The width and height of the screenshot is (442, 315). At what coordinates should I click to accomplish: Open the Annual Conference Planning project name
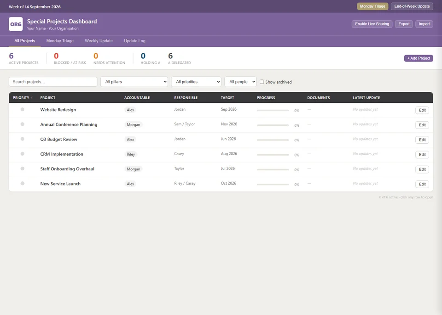pyautogui.click(x=69, y=124)
